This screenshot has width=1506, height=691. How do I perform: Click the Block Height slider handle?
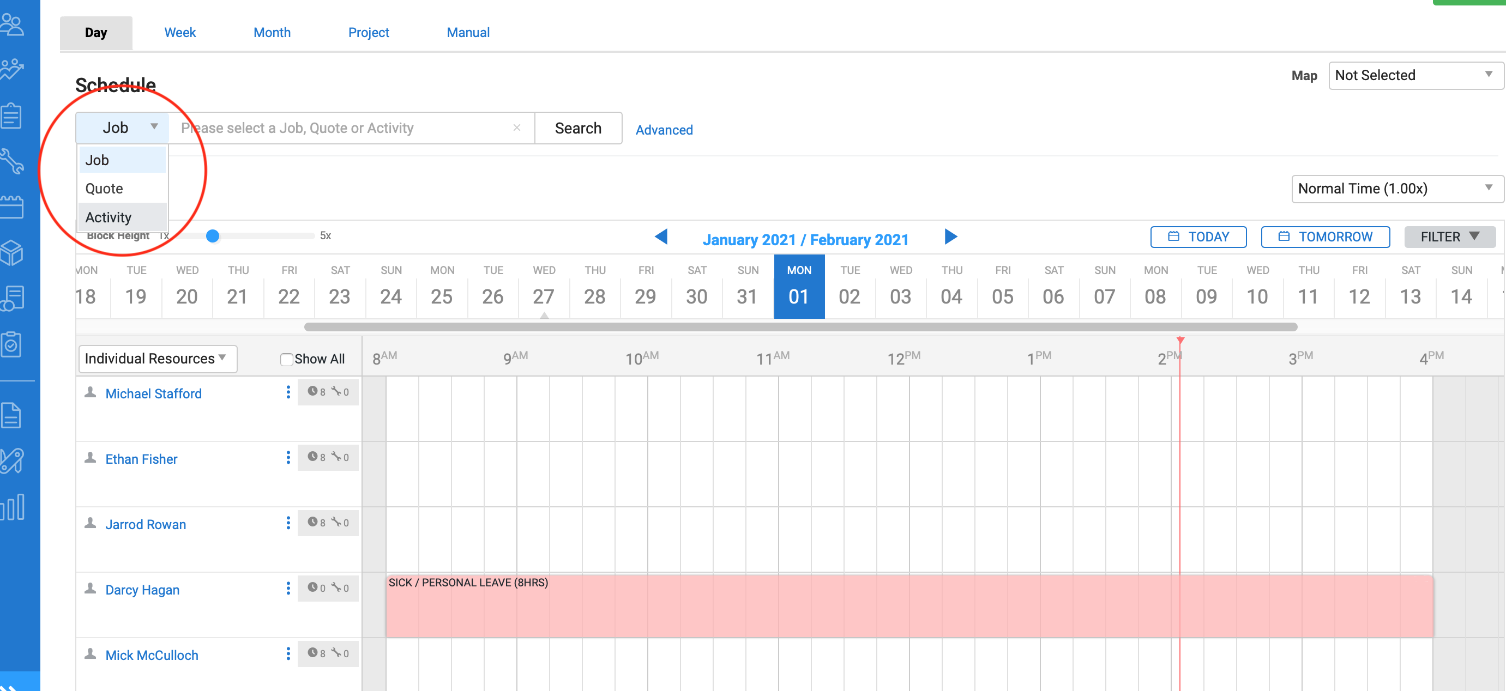(213, 236)
